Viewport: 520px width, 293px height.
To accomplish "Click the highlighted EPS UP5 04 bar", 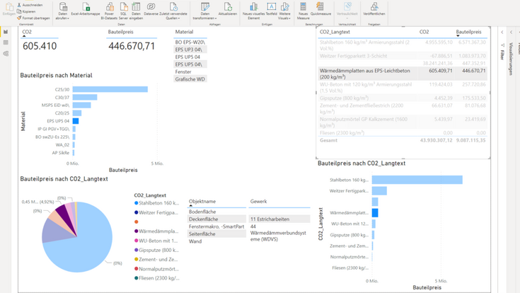I will [x=76, y=121].
